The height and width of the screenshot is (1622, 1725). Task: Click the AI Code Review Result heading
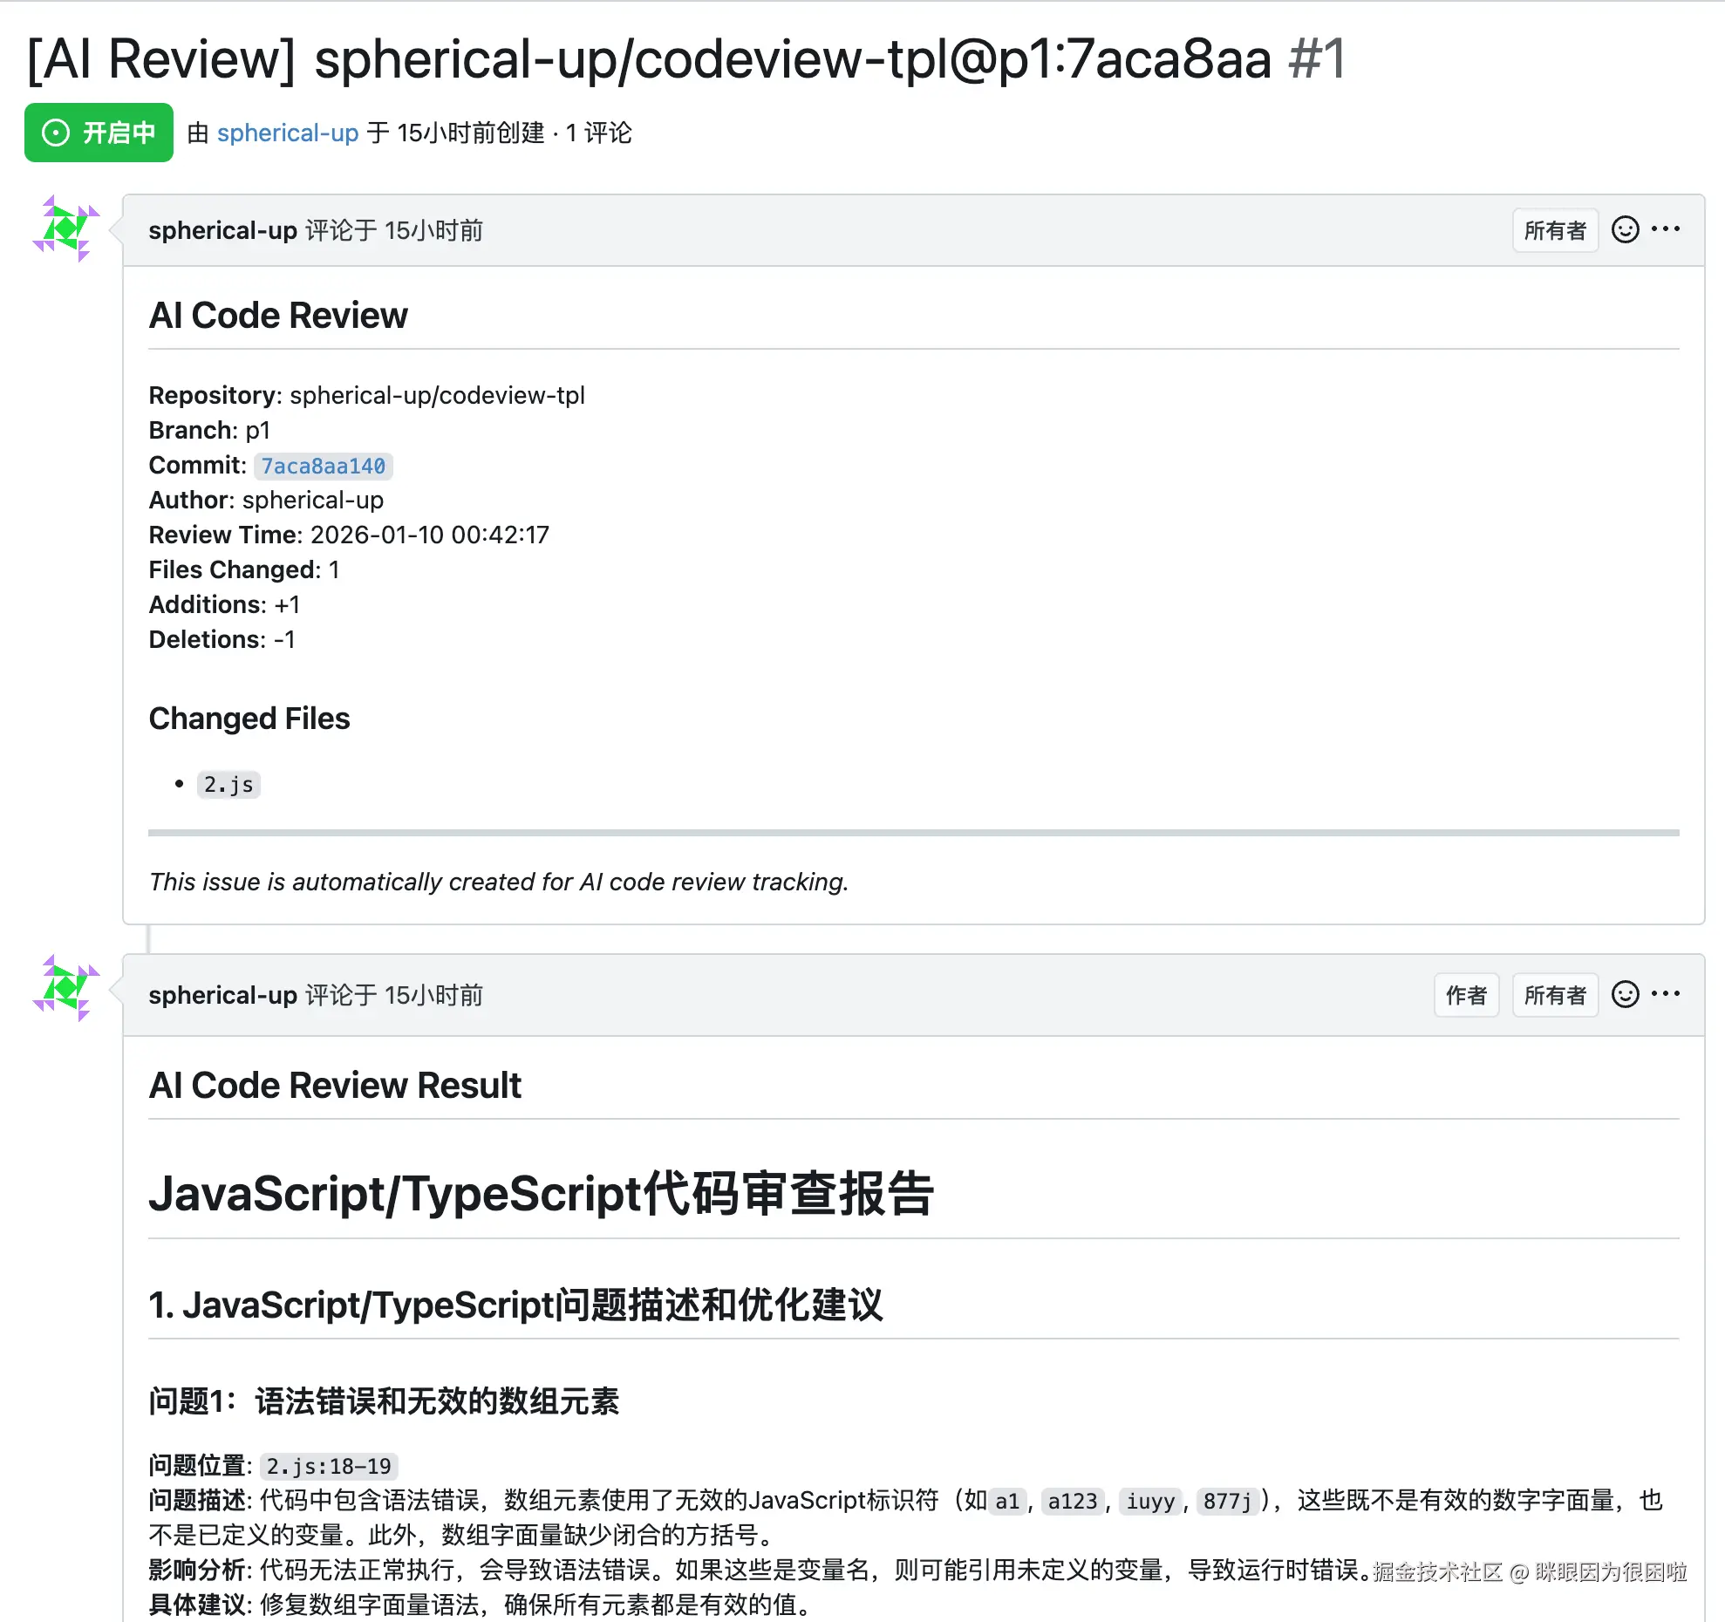coord(335,1086)
